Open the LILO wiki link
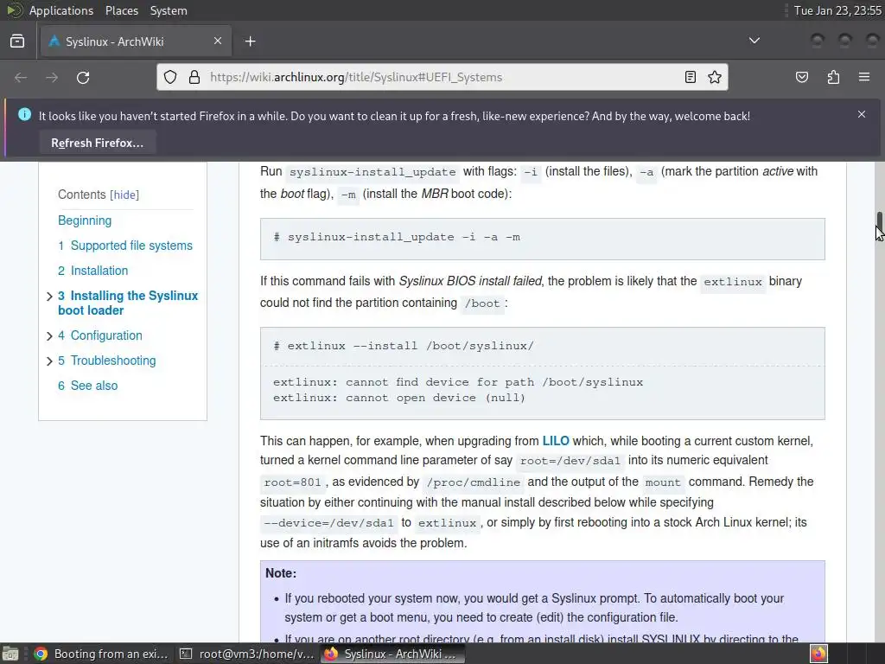Image resolution: width=885 pixels, height=664 pixels. point(556,441)
